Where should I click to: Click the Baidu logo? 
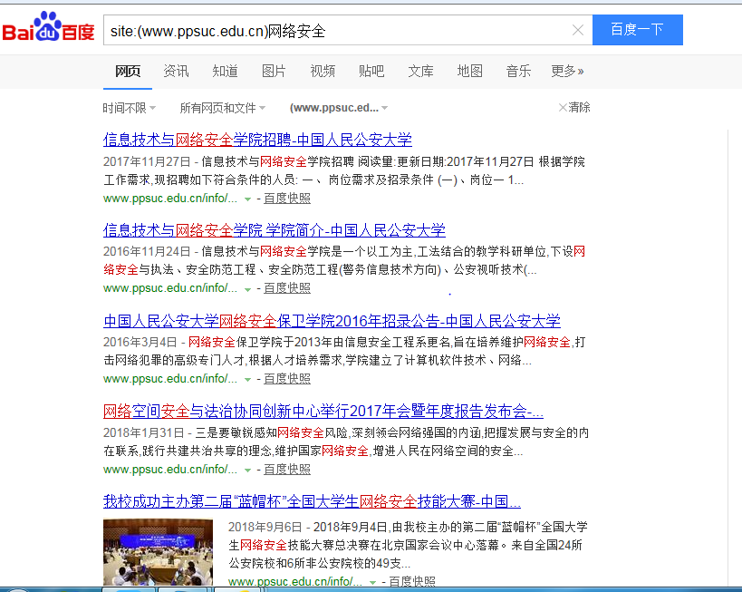point(48,27)
